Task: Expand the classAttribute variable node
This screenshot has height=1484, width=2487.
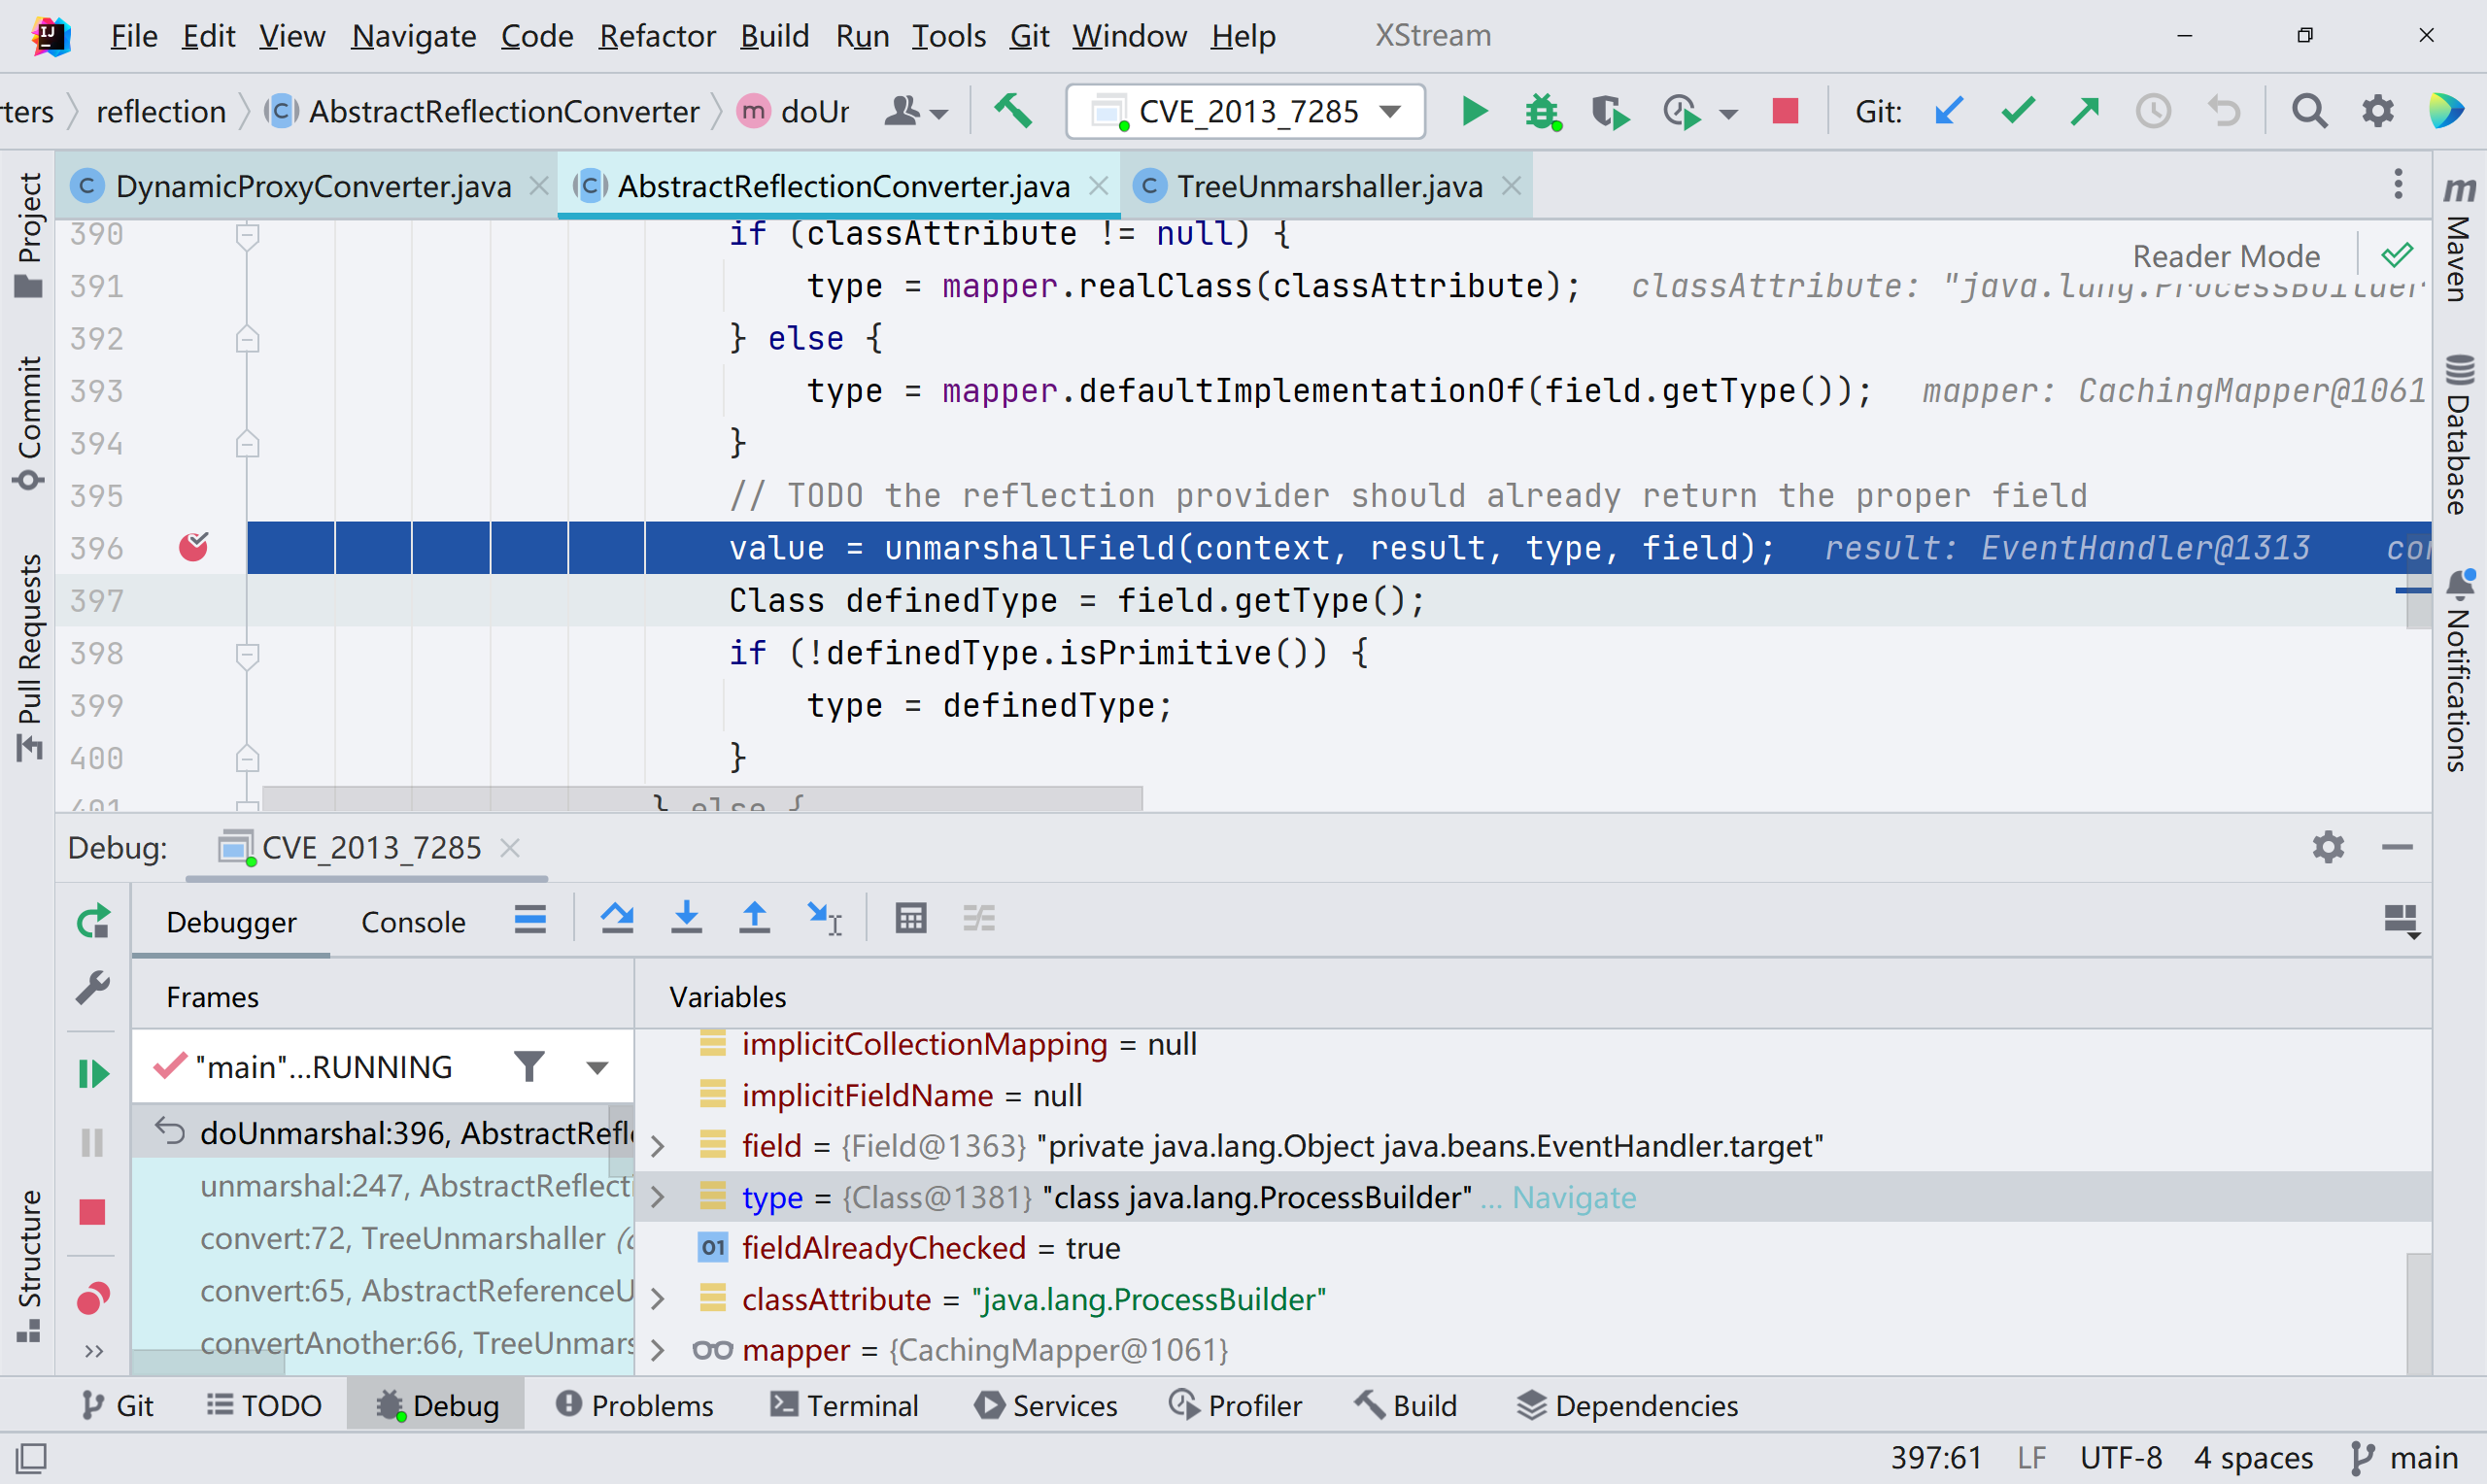Action: click(658, 1299)
